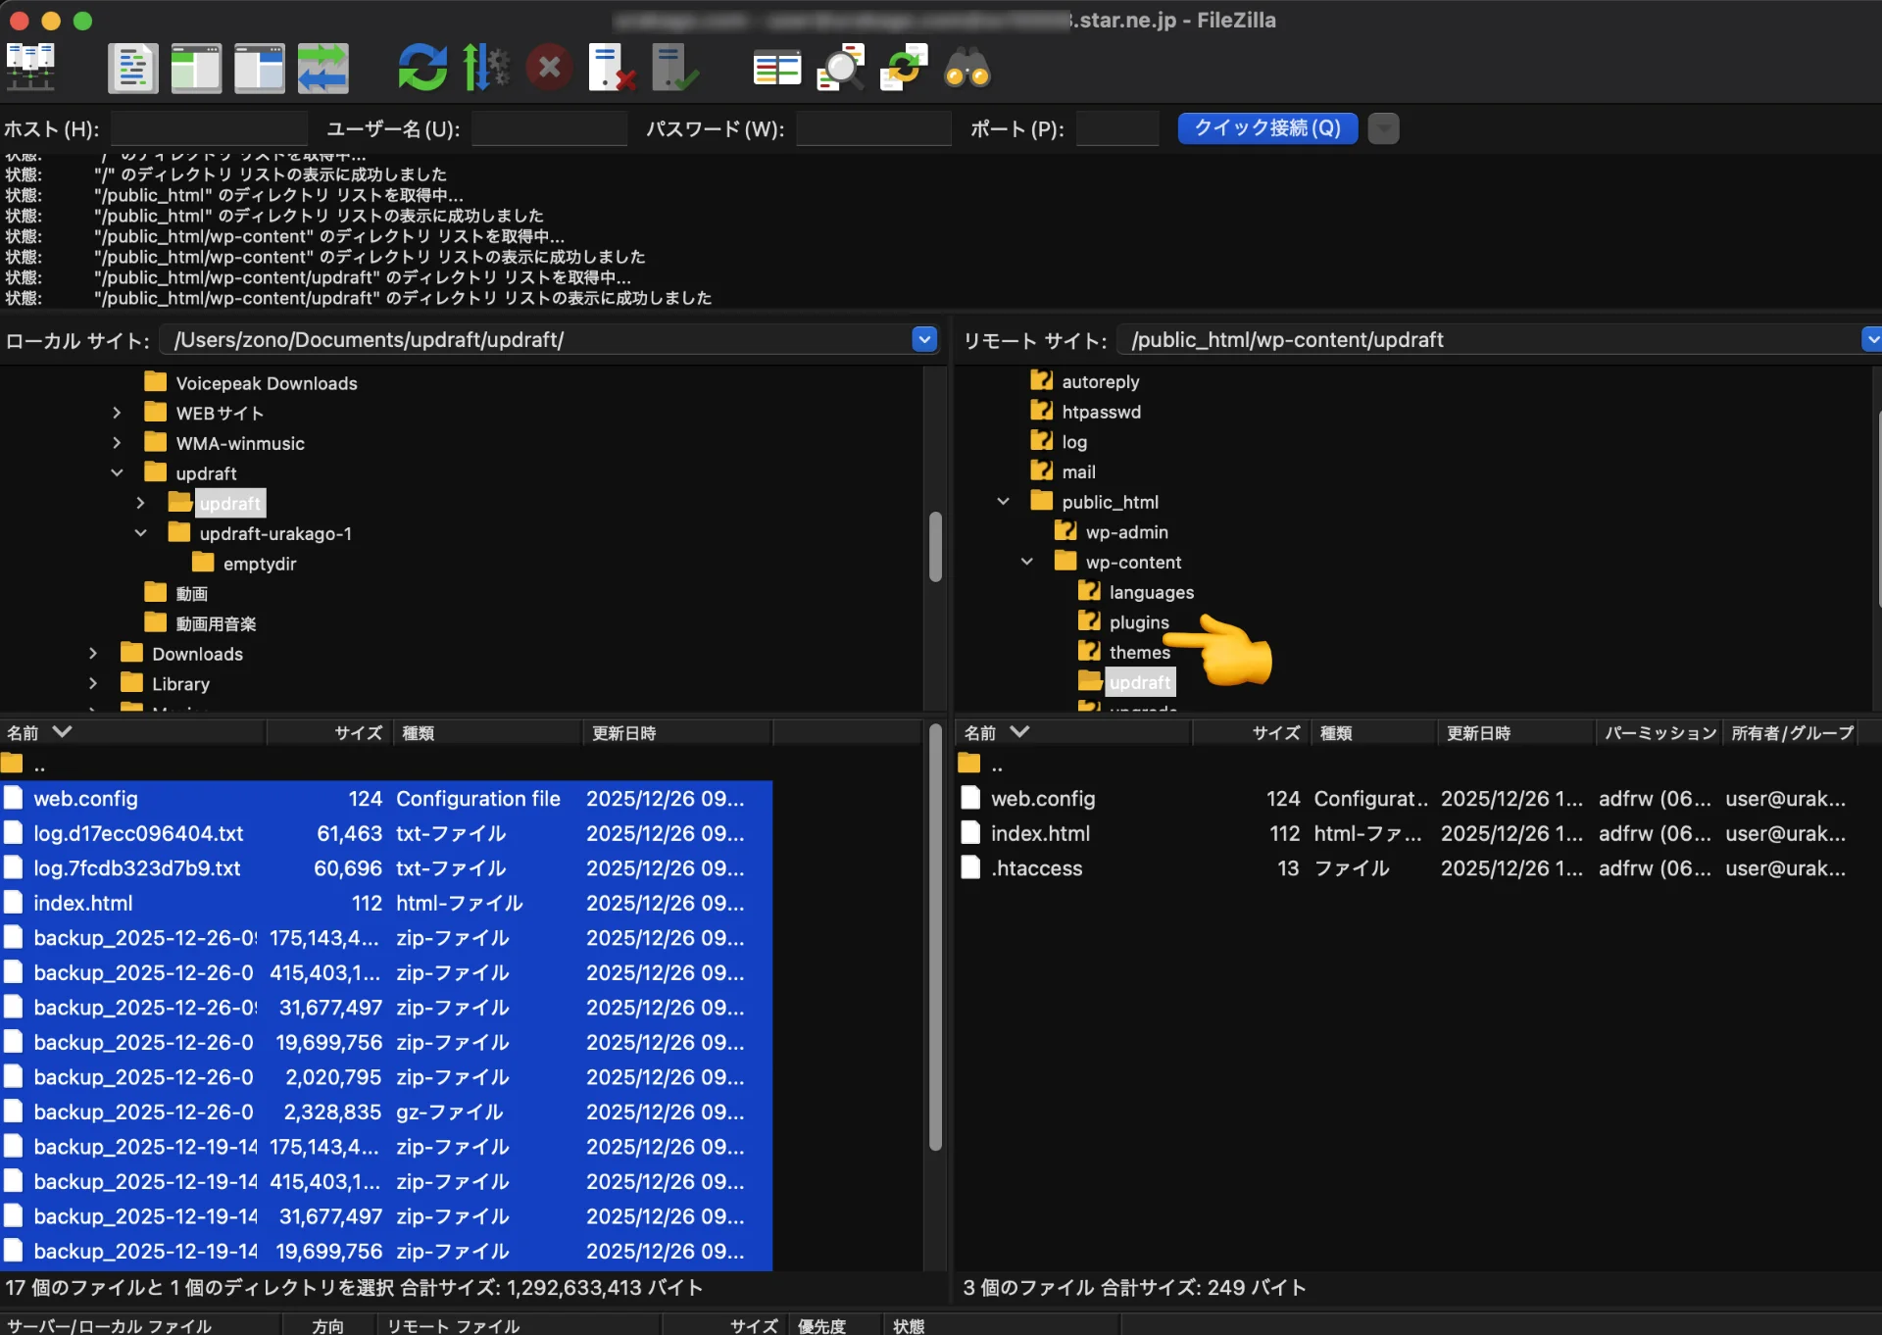Open the Site Manager
1882x1335 pixels.
tap(30, 67)
